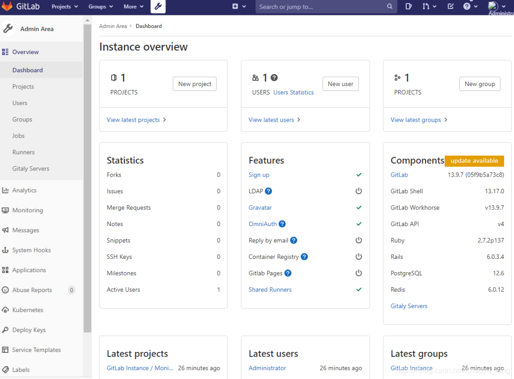Click the LDAP power status icon
The height and width of the screenshot is (379, 514).
359,191
